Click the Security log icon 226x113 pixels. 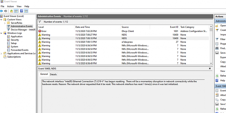[8, 40]
